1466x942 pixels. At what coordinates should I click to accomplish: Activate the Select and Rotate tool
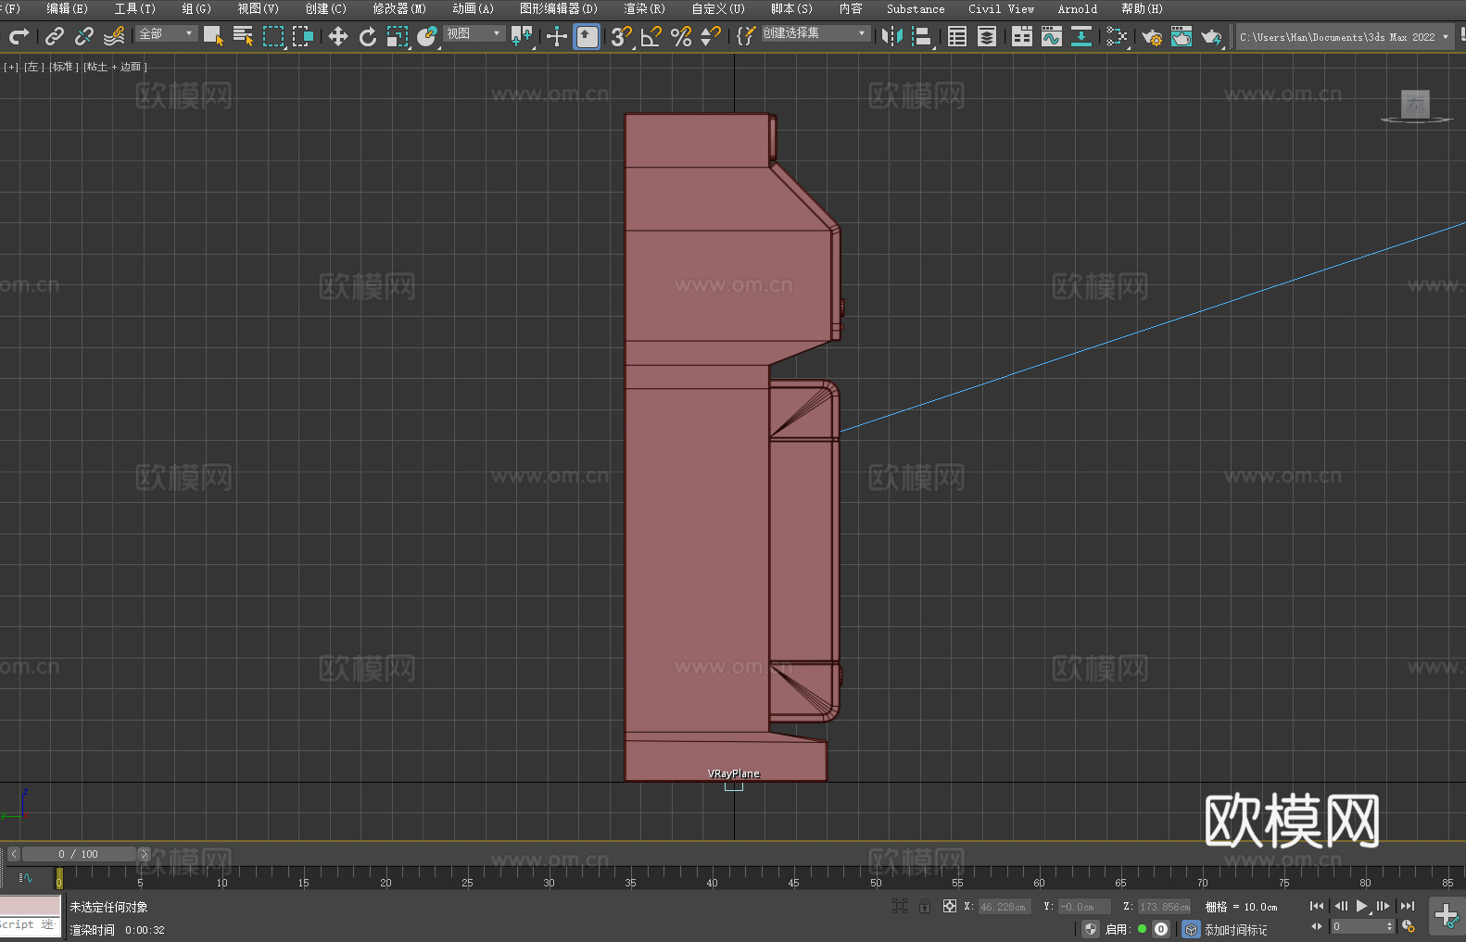(368, 36)
